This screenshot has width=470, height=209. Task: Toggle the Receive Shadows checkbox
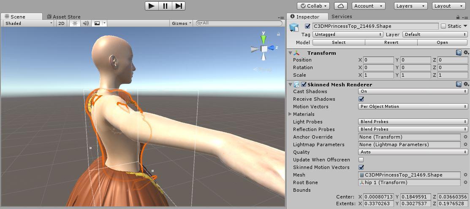tap(361, 99)
